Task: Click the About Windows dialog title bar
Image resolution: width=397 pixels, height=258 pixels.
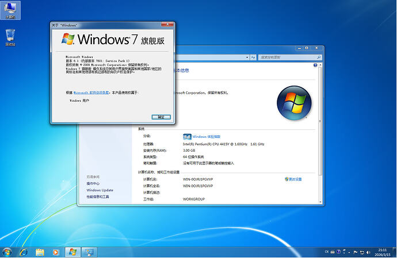Action: tap(106, 25)
